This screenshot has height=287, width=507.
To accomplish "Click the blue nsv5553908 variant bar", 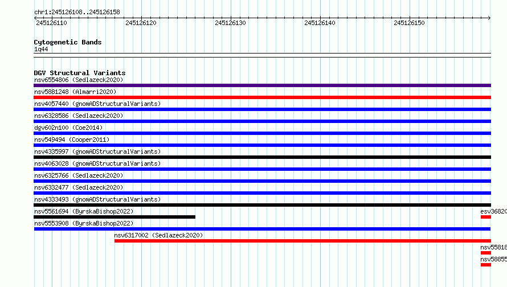I will 262,229.
